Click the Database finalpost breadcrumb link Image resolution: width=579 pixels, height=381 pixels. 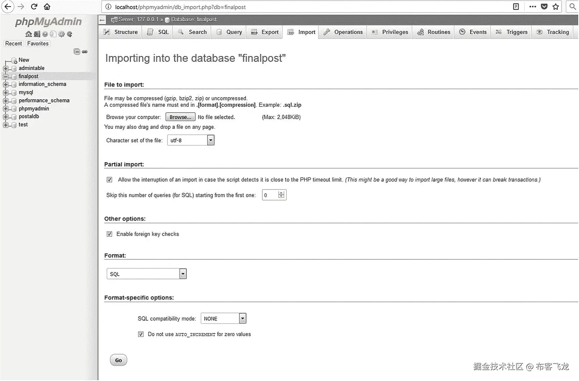click(194, 20)
